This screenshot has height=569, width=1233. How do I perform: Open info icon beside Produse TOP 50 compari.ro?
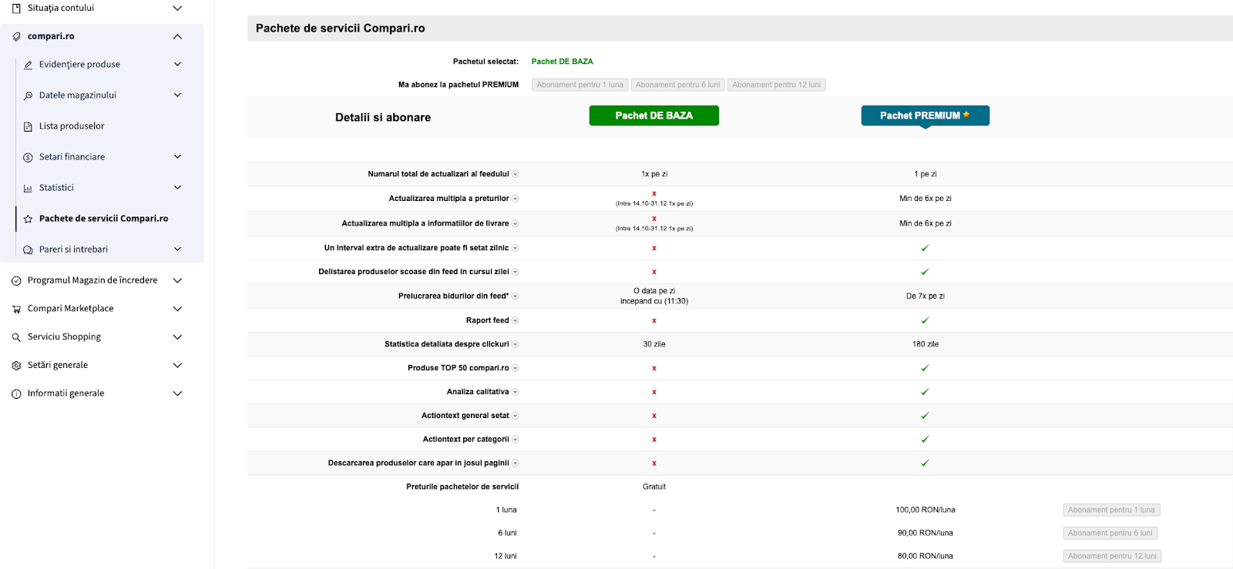(x=516, y=368)
